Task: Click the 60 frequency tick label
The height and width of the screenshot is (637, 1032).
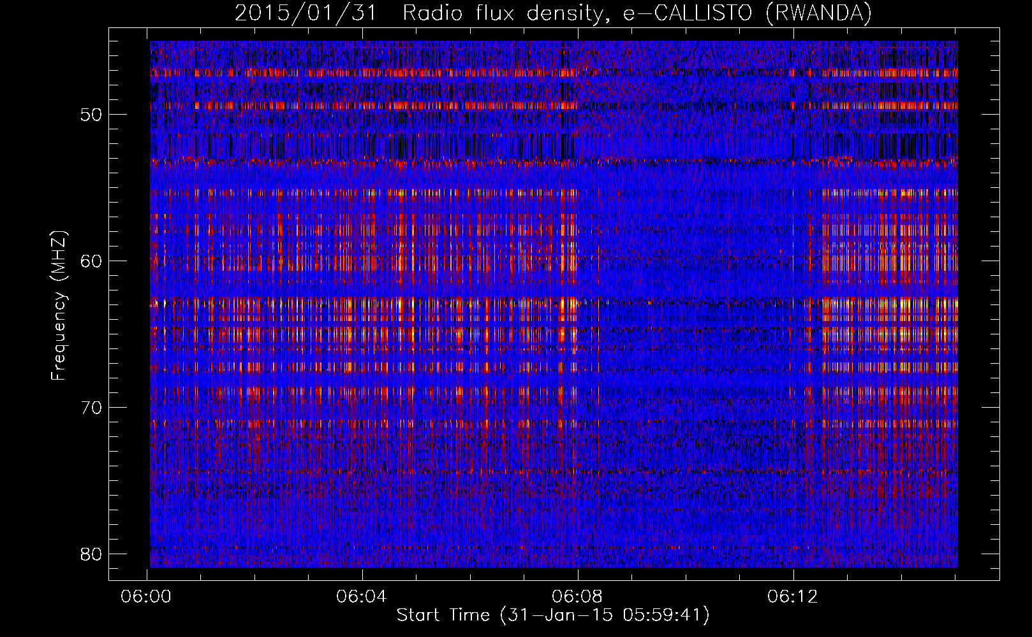Action: click(x=92, y=261)
